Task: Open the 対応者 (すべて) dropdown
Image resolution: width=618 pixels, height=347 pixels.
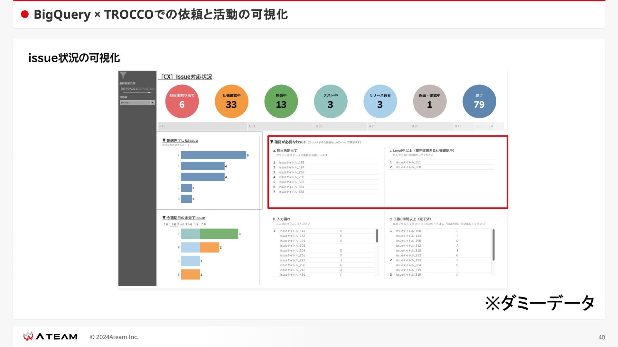Action: pyautogui.click(x=137, y=103)
